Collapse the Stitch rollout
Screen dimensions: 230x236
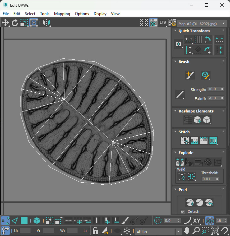(175, 132)
